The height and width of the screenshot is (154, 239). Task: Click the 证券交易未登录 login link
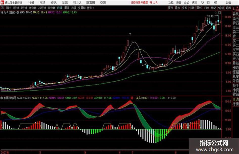click(x=139, y=3)
